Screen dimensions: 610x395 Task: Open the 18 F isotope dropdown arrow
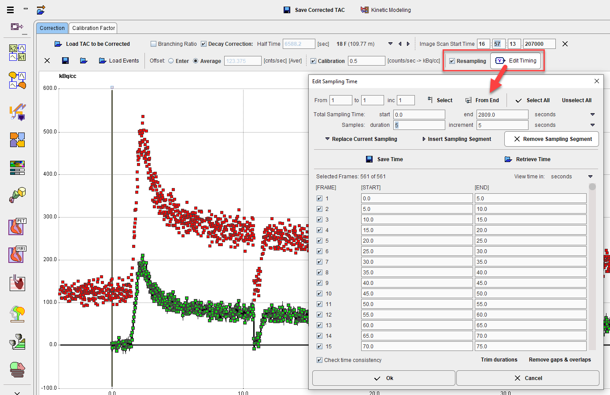tap(390, 44)
